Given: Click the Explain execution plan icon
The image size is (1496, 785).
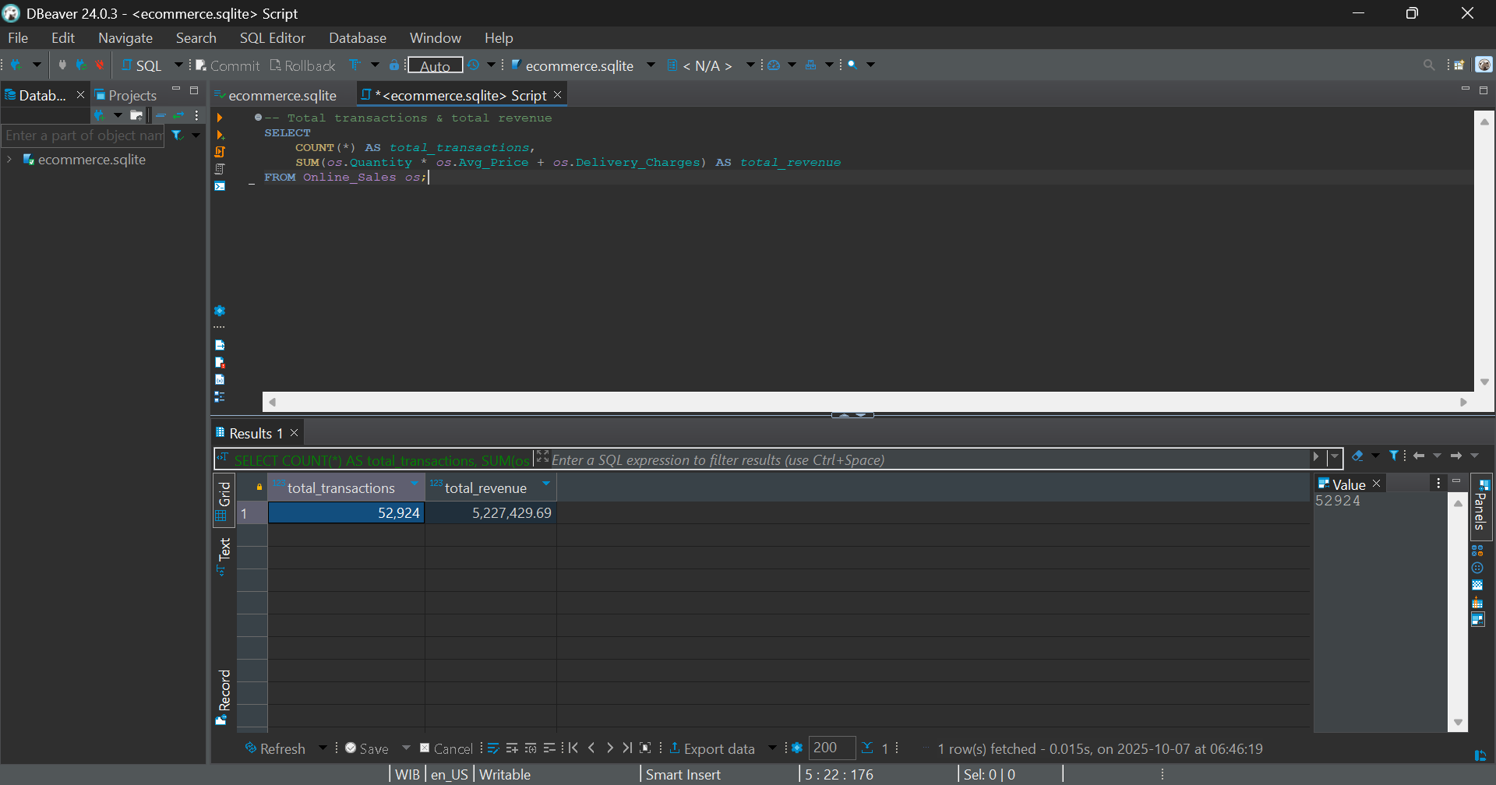Looking at the screenshot, I should [220, 169].
